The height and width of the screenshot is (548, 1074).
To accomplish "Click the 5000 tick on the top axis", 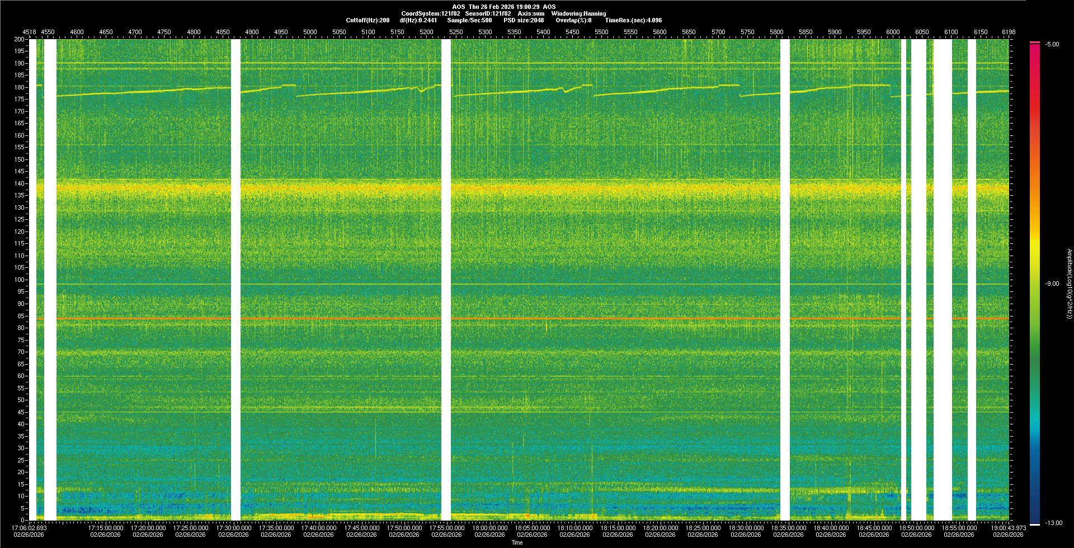I will pyautogui.click(x=310, y=32).
